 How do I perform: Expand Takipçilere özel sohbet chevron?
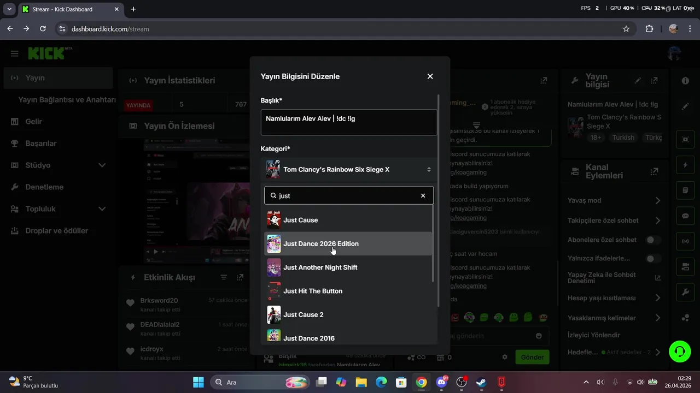click(x=658, y=221)
